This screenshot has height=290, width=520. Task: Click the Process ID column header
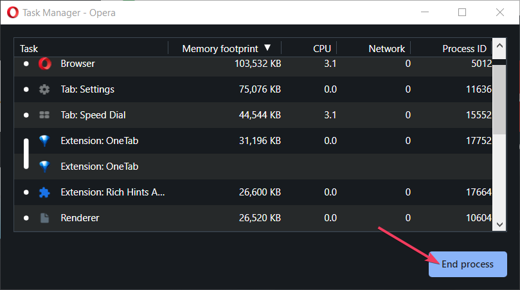(x=464, y=48)
